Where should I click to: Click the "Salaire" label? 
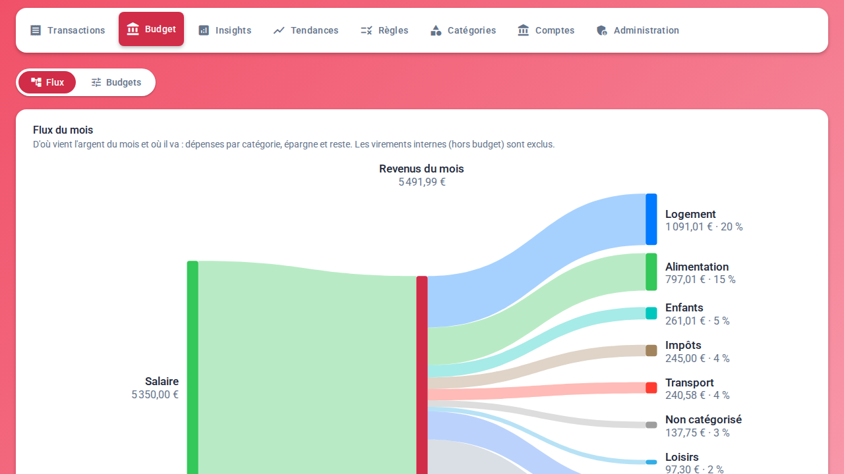[162, 381]
